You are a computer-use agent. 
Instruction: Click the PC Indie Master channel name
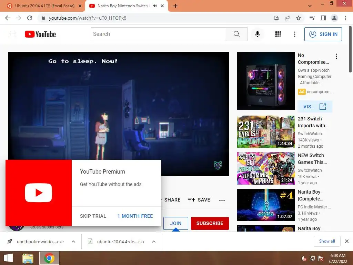(x=314, y=207)
